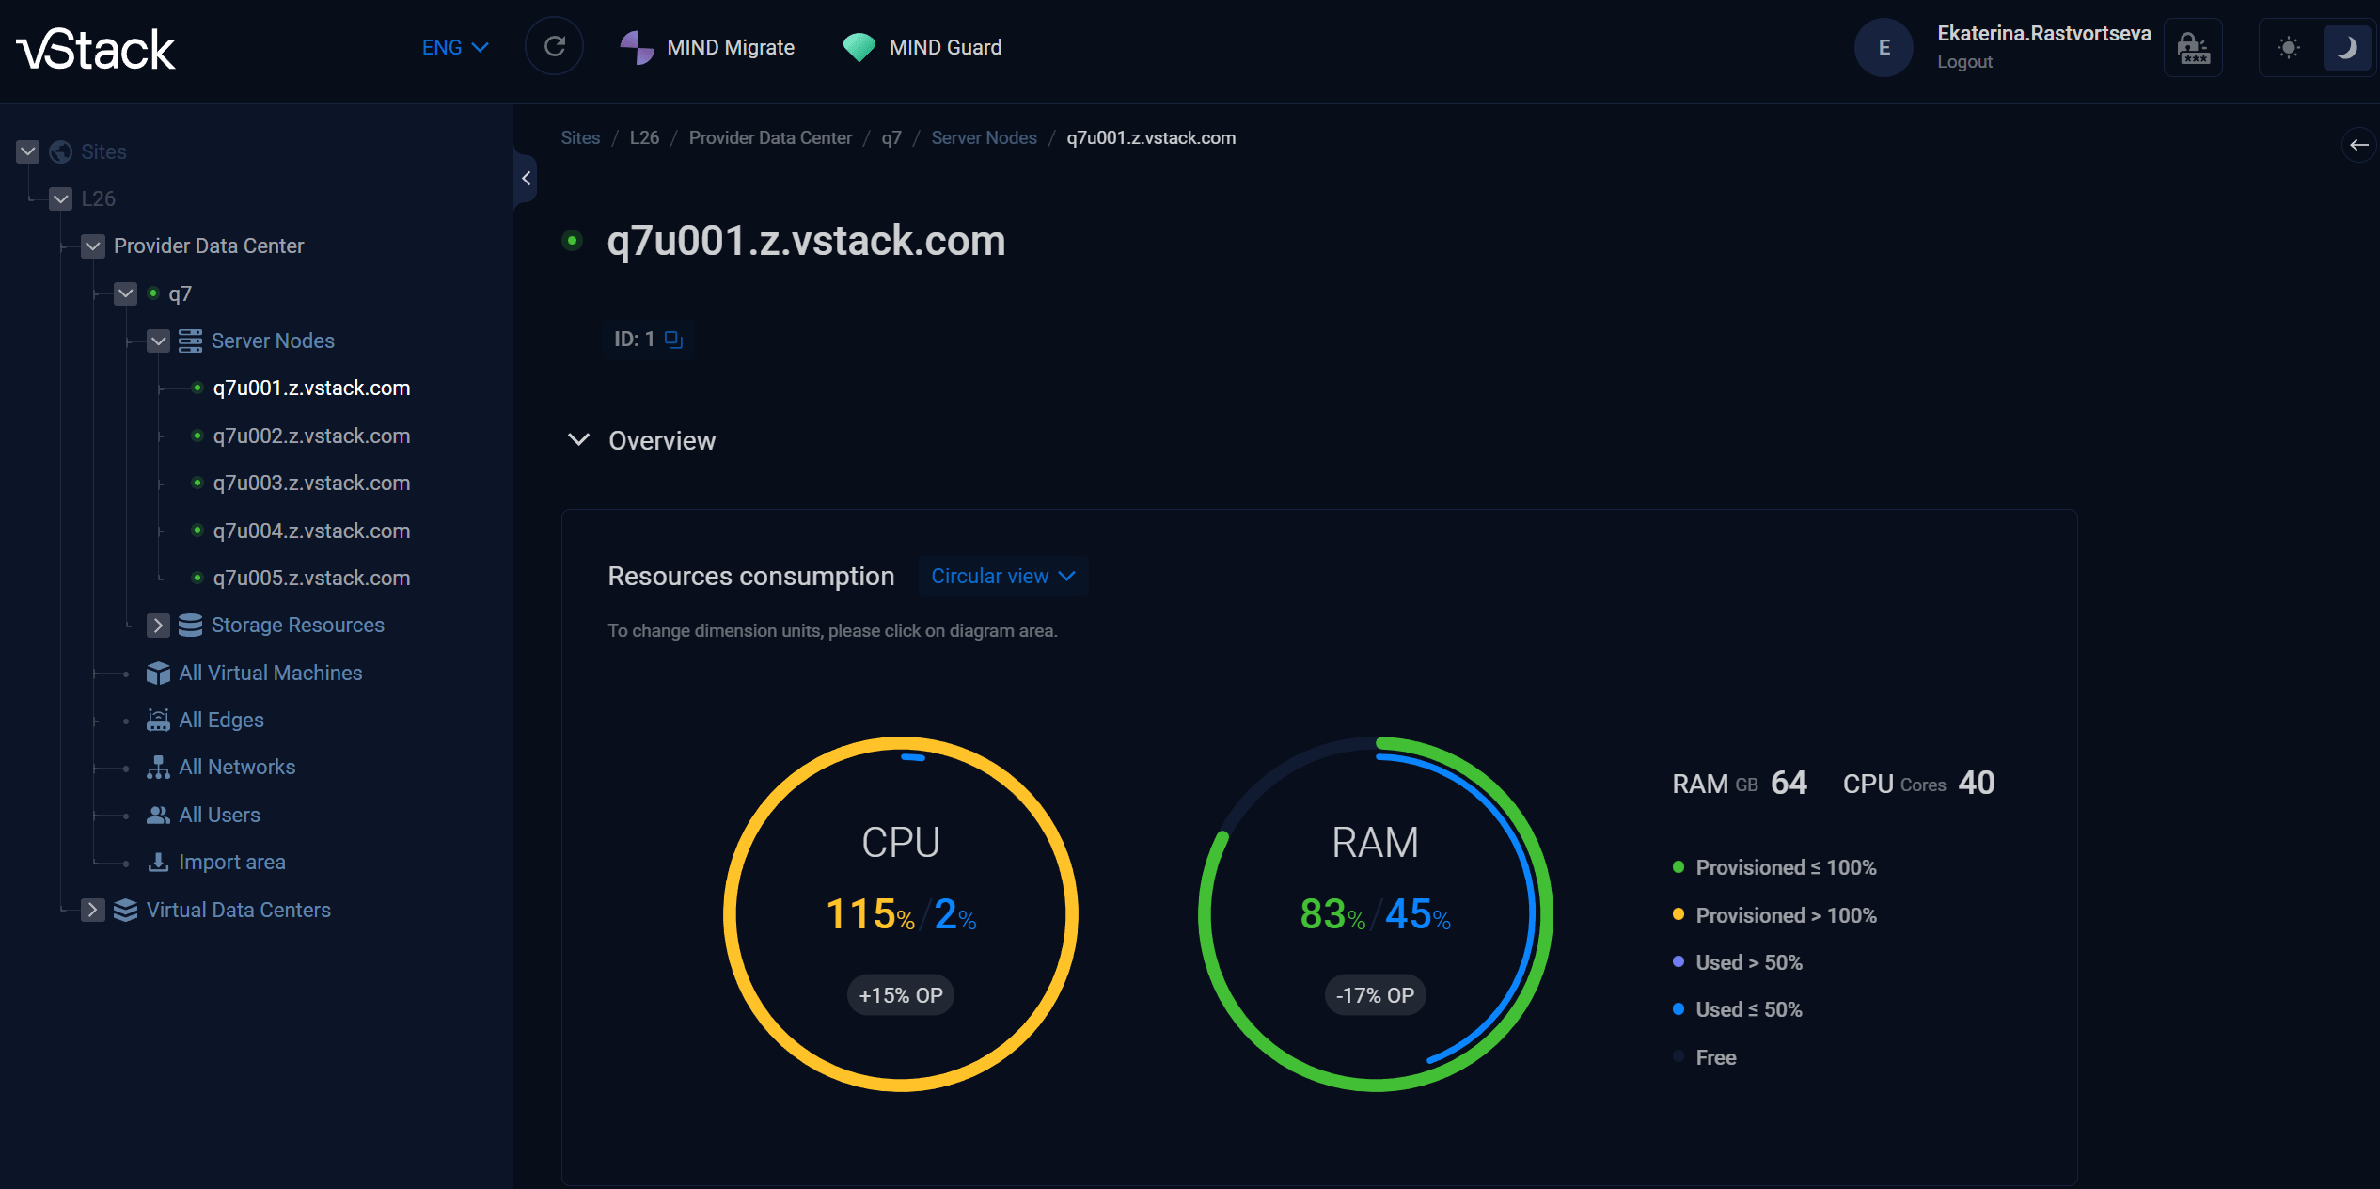
Task: Click the back arrow at right edge
Action: [x=2358, y=145]
